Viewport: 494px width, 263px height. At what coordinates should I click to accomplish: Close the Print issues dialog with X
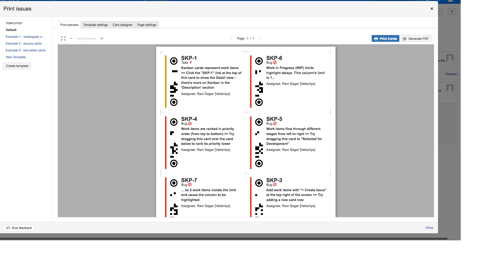point(432,9)
